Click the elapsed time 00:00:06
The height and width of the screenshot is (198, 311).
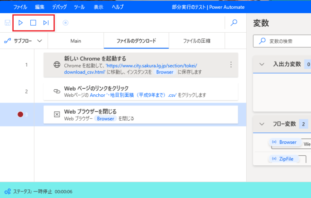pos(63,191)
